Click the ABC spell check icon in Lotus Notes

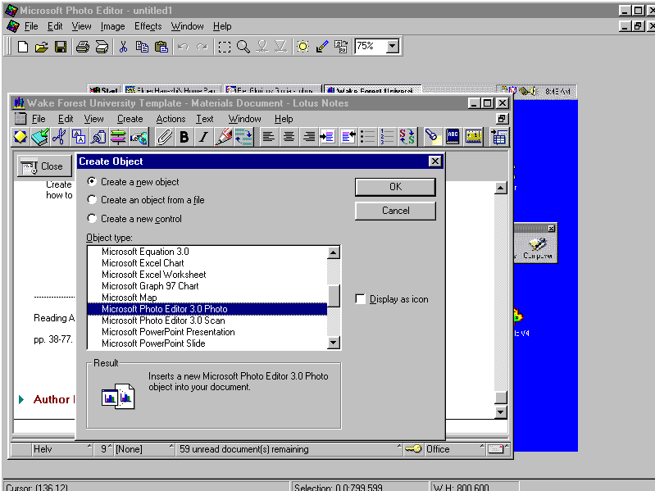[453, 137]
